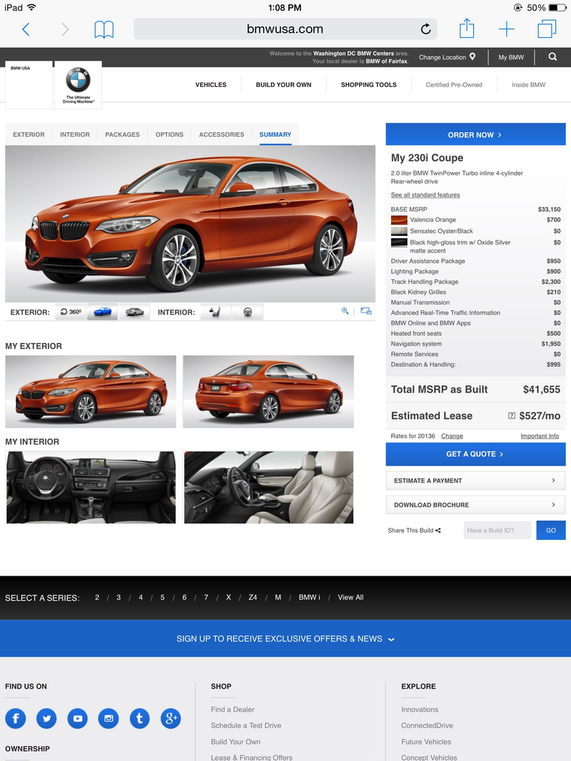Expand Download Brochure

(x=475, y=505)
